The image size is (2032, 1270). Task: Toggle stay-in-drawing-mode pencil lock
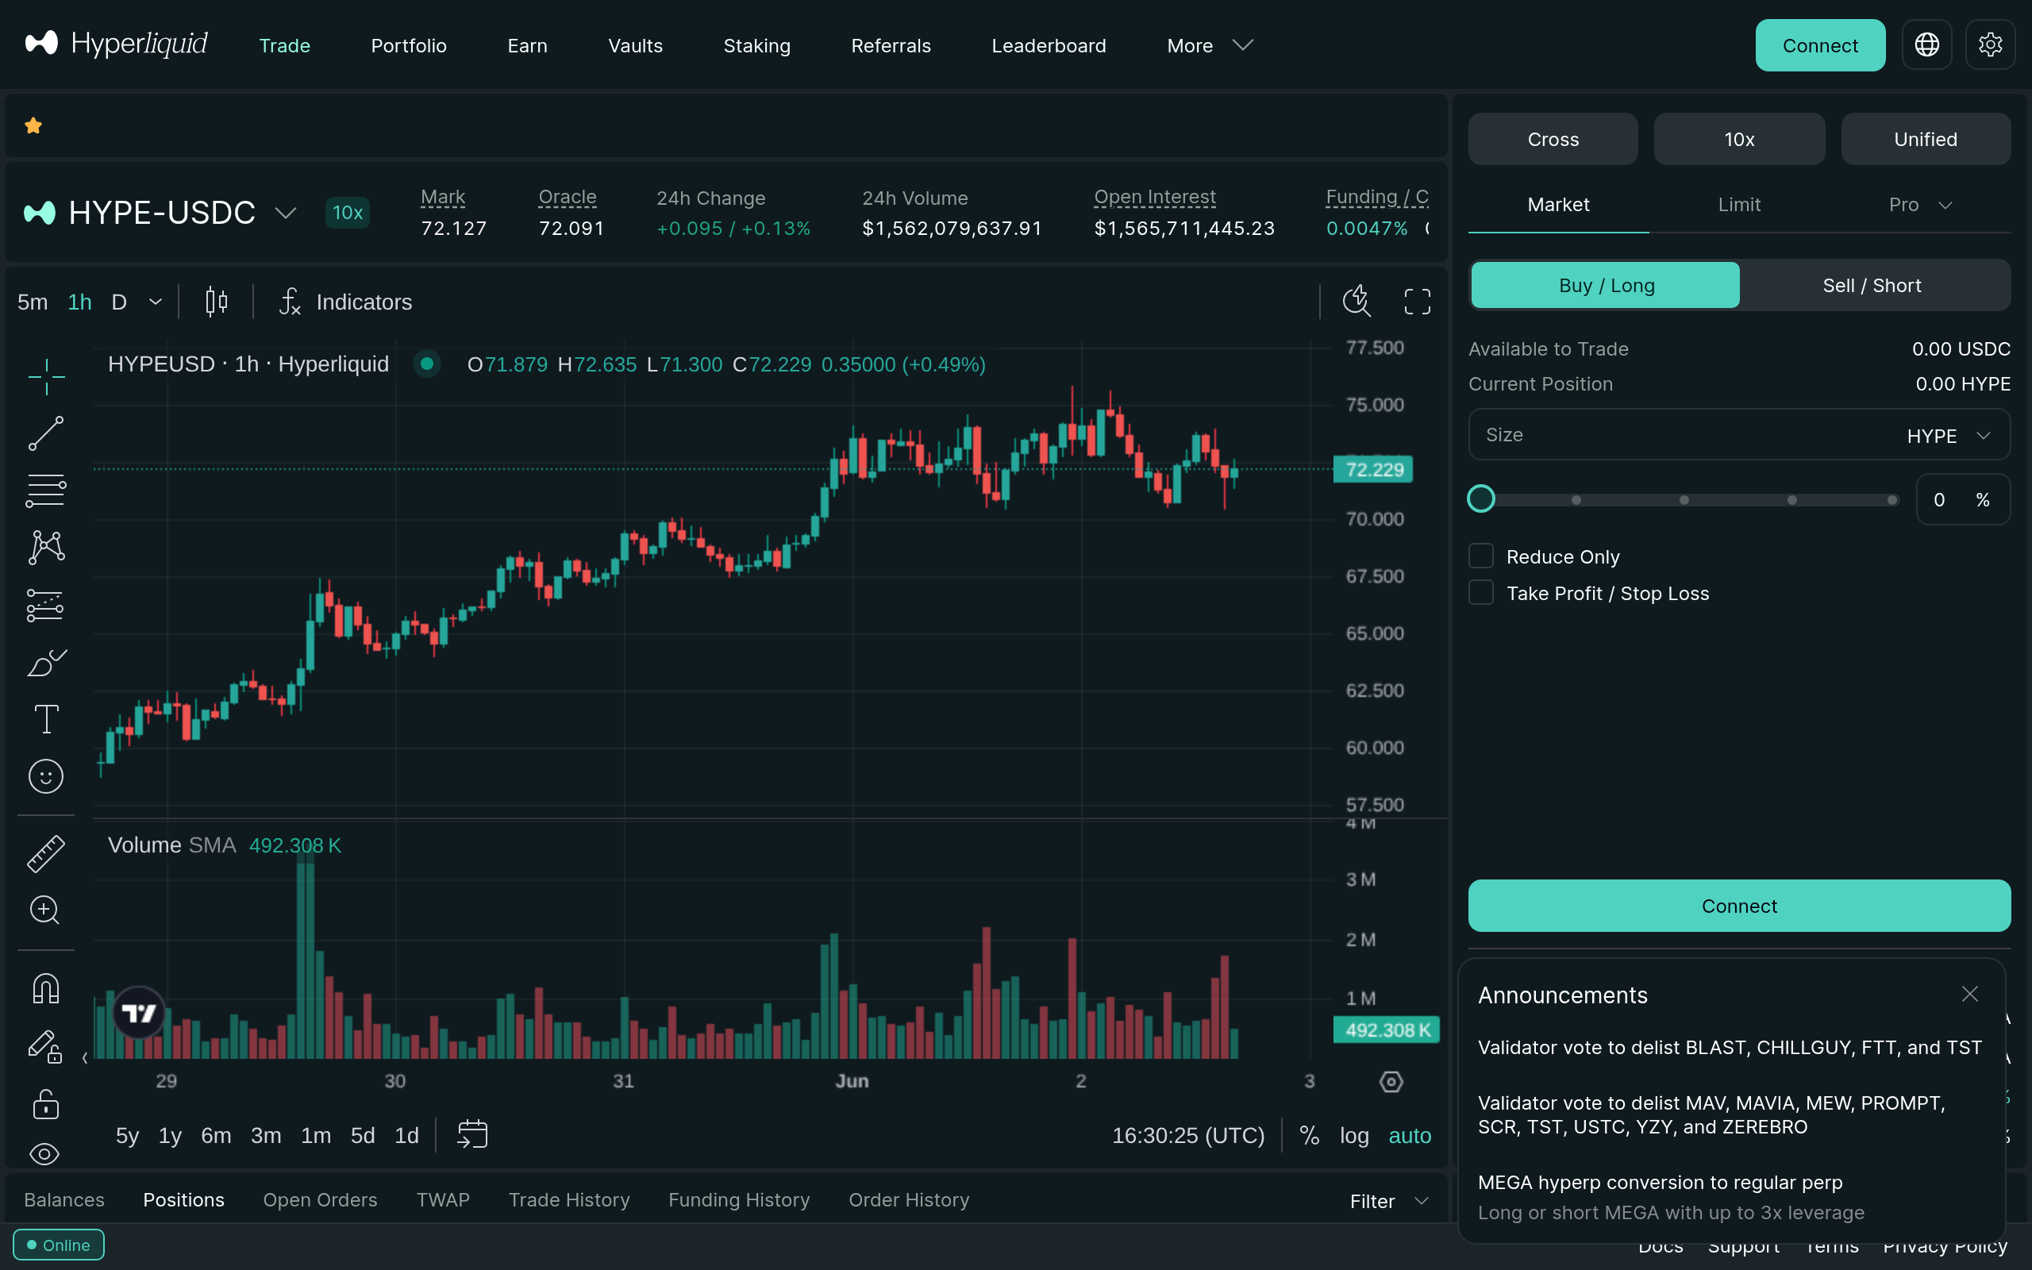pyautogui.click(x=46, y=1047)
